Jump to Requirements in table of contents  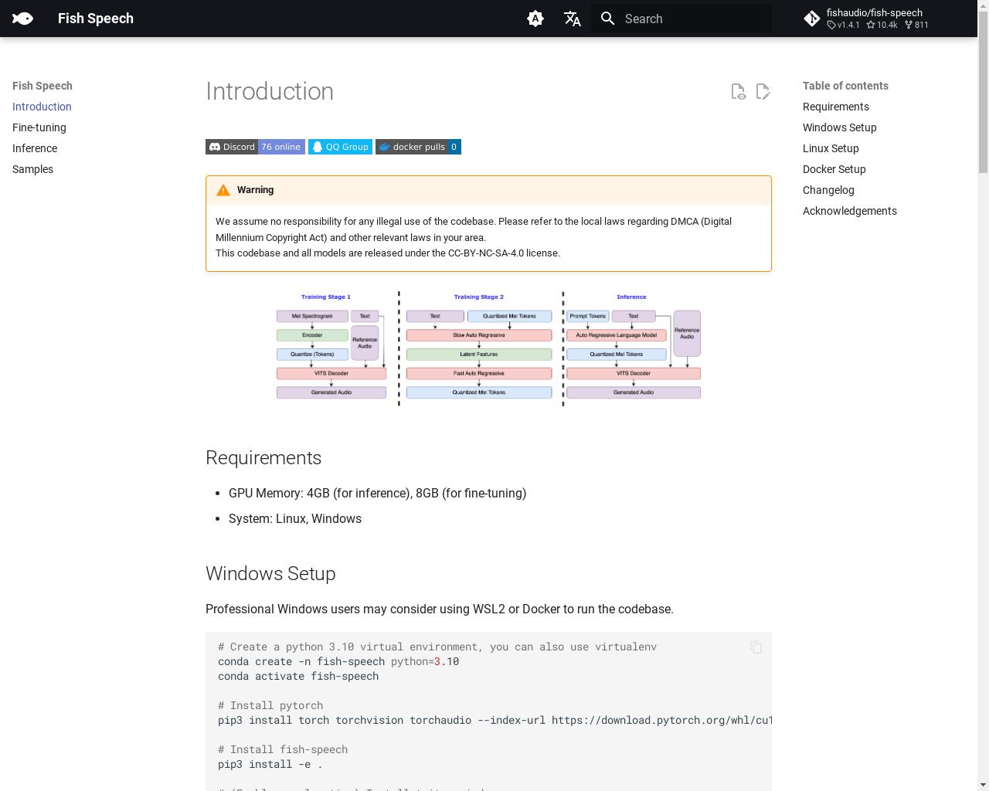click(836, 107)
